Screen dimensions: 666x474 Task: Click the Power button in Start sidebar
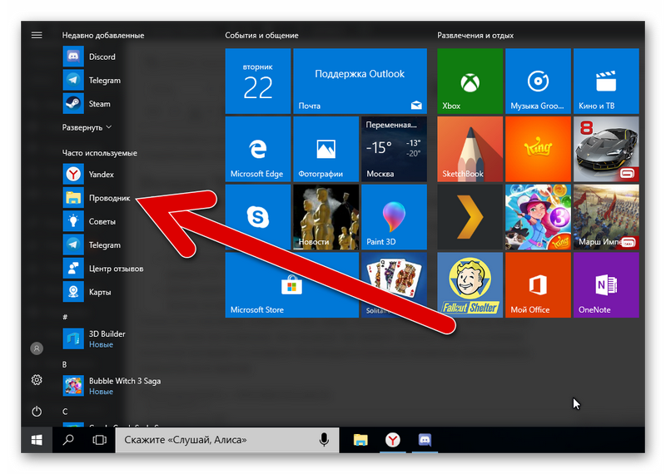pos(37,411)
